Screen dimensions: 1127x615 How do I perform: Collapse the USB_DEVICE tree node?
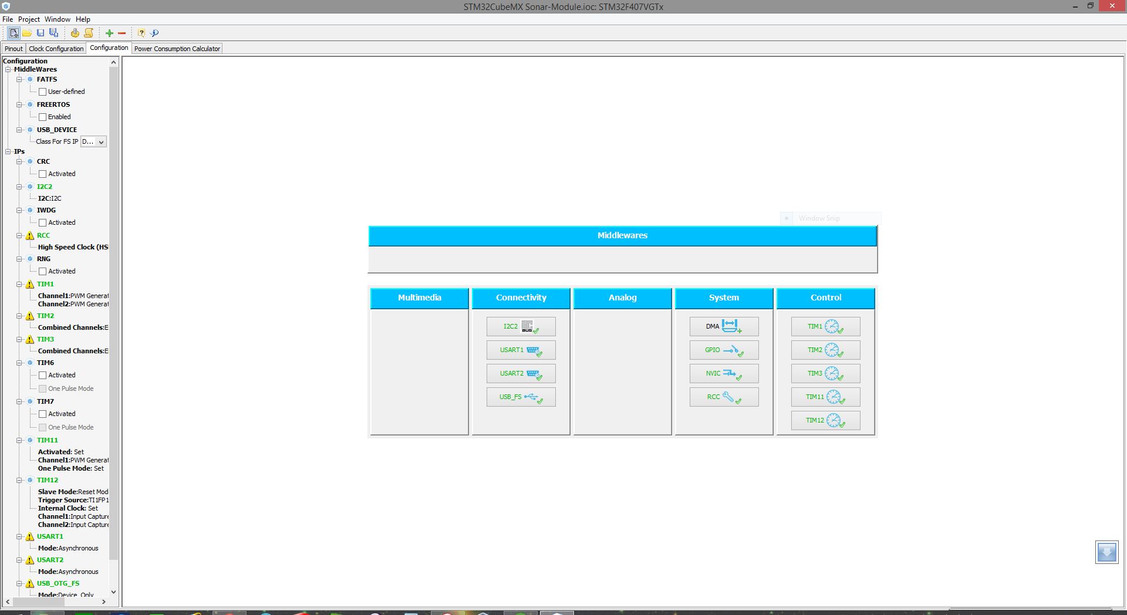point(19,130)
